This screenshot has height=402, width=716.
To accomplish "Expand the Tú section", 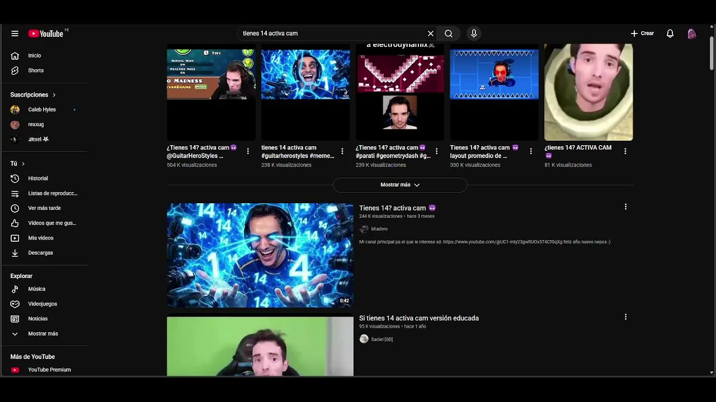I will click(x=18, y=164).
